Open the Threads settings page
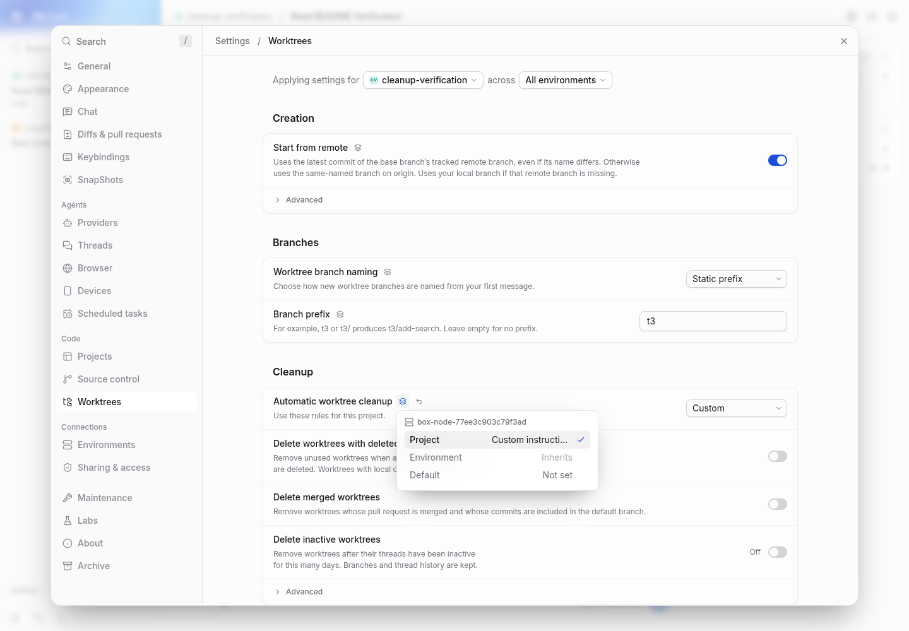The width and height of the screenshot is (909, 631). (126, 245)
